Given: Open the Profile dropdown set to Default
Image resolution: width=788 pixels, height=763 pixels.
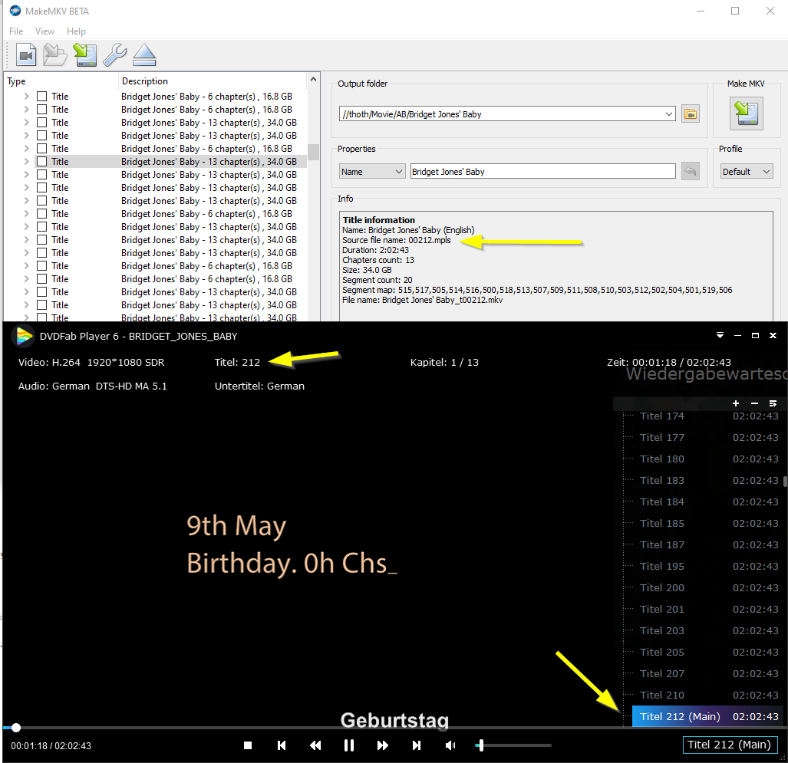Looking at the screenshot, I should click(x=746, y=172).
